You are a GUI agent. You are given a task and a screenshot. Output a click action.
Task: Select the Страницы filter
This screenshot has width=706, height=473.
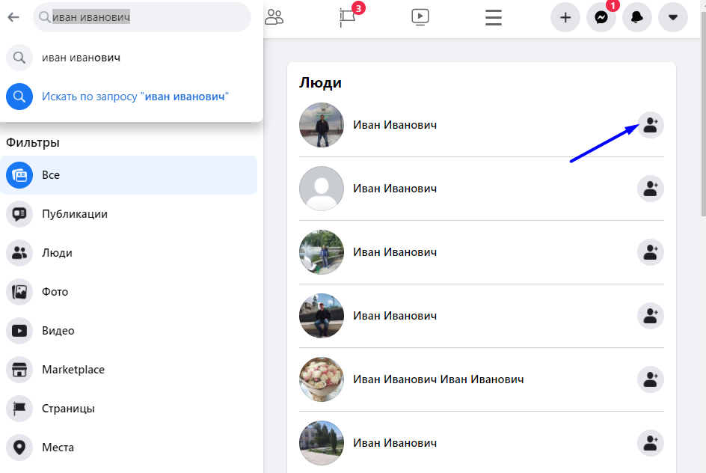pyautogui.click(x=129, y=409)
